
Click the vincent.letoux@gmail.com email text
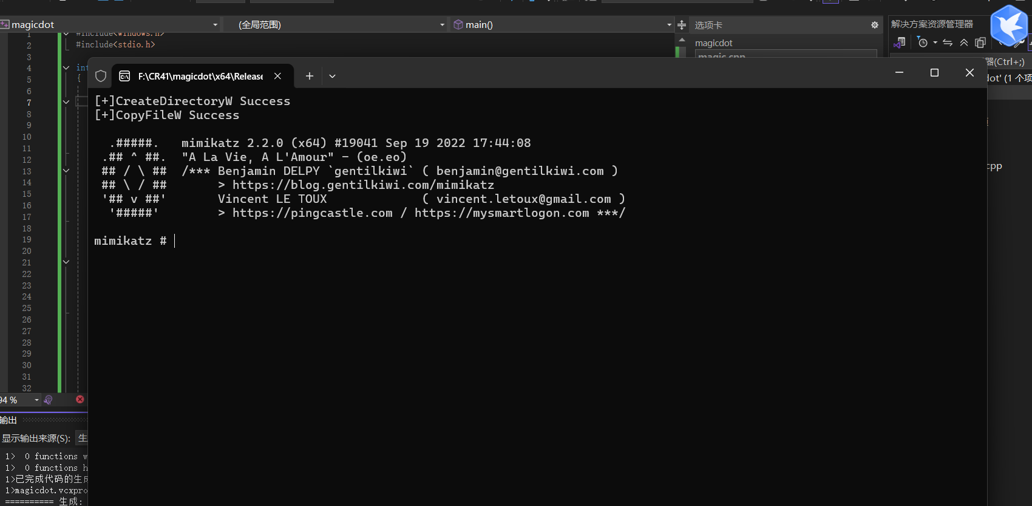point(523,199)
